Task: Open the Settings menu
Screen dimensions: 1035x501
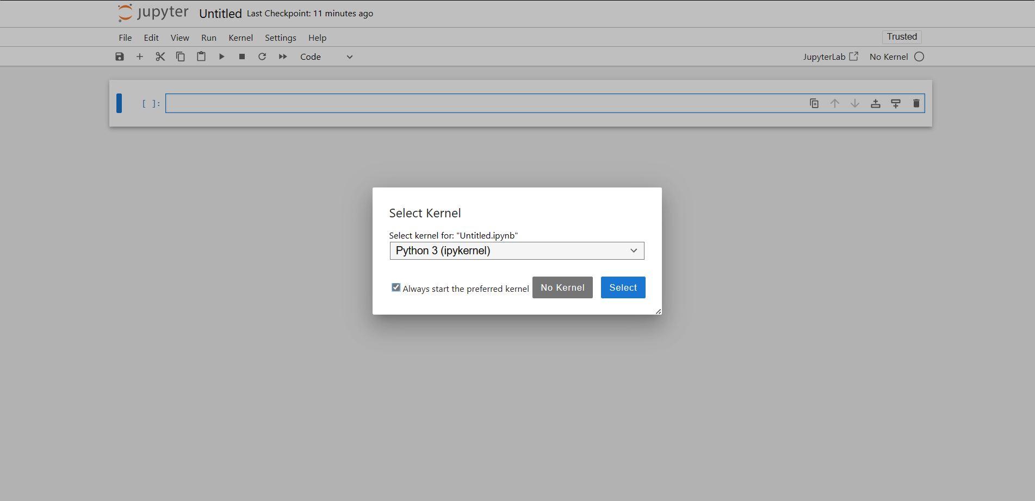Action: (x=280, y=37)
